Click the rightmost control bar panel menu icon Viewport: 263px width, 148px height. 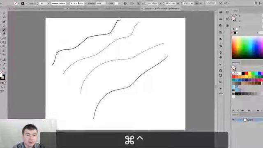point(260,3)
